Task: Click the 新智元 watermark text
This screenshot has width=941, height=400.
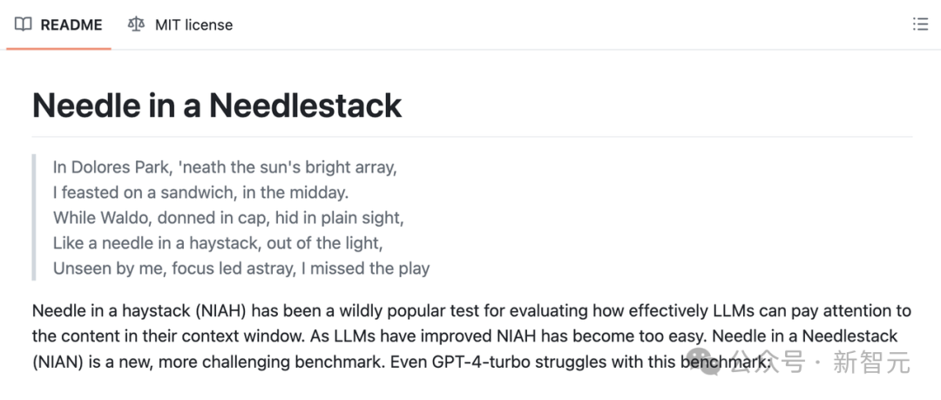Action: click(x=871, y=363)
